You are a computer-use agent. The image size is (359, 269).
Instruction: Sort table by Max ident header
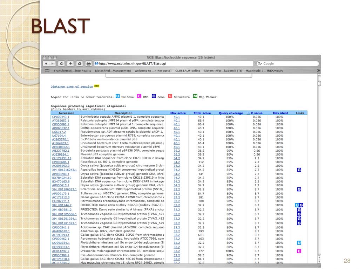pos(280,113)
